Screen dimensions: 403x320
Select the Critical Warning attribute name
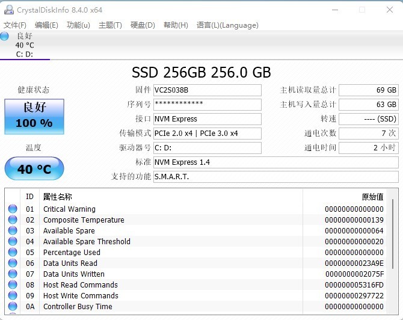click(69, 209)
